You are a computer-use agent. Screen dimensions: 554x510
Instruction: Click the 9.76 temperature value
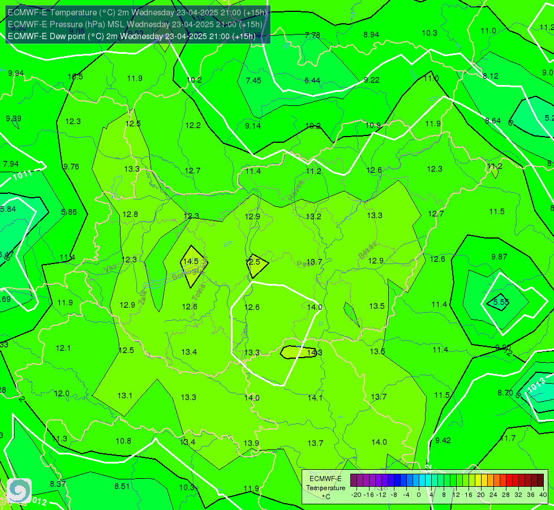point(71,167)
